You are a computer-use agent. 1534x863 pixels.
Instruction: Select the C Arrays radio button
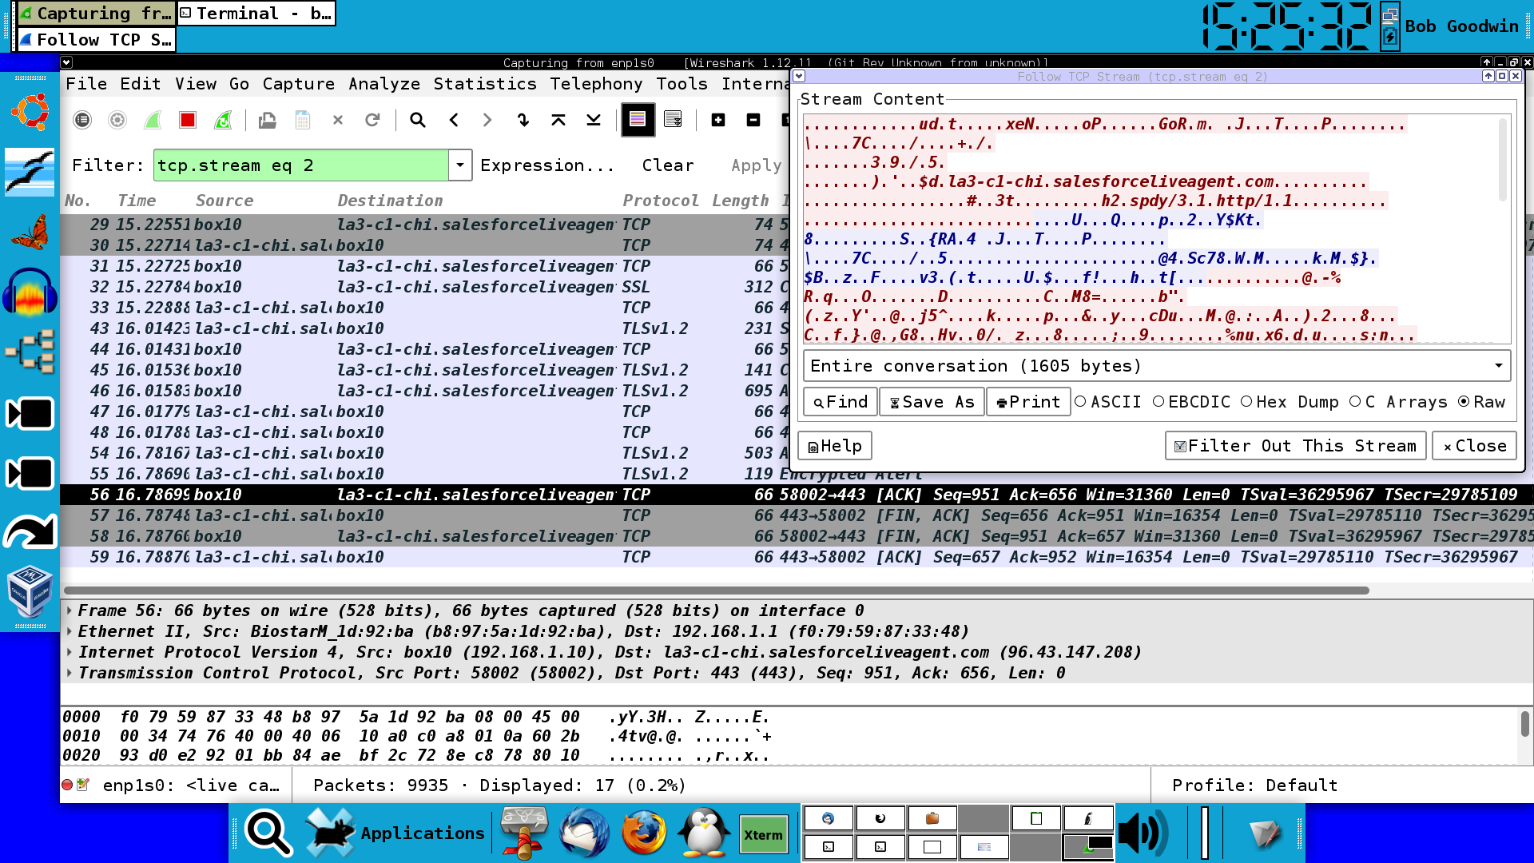click(1398, 402)
